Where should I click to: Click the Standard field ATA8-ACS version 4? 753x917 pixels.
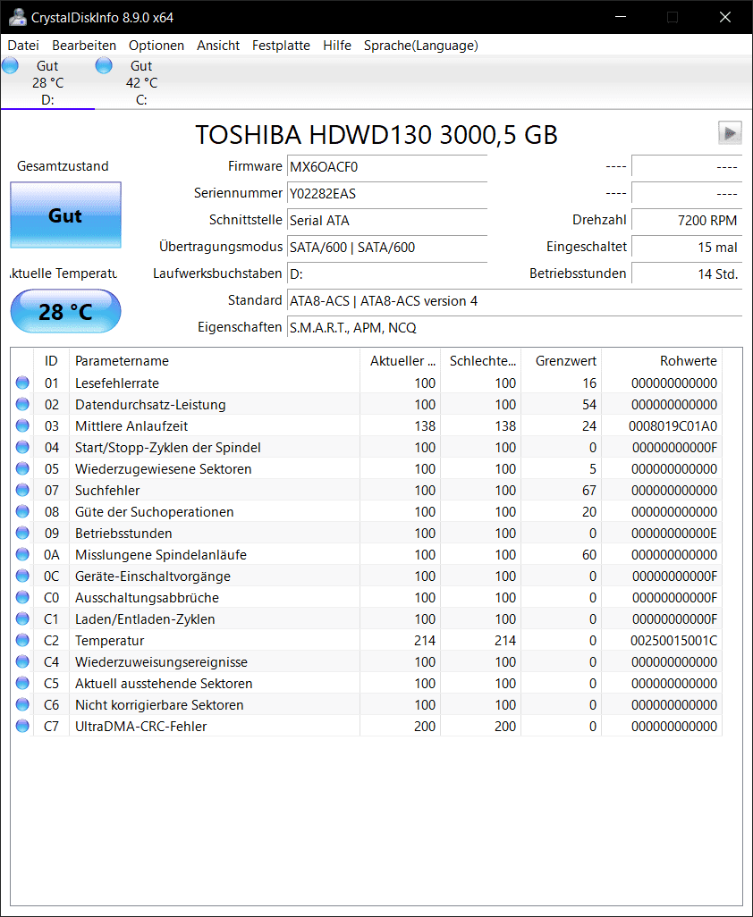point(515,300)
